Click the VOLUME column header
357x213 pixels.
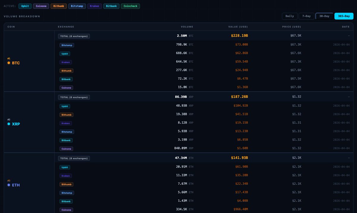click(187, 26)
